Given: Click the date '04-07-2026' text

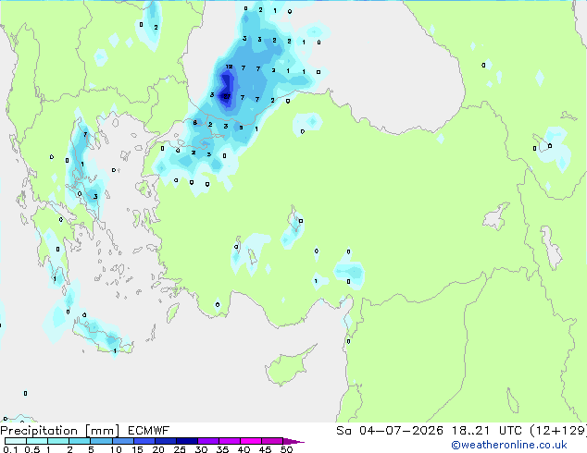Looking at the screenshot, I should click(x=401, y=431).
